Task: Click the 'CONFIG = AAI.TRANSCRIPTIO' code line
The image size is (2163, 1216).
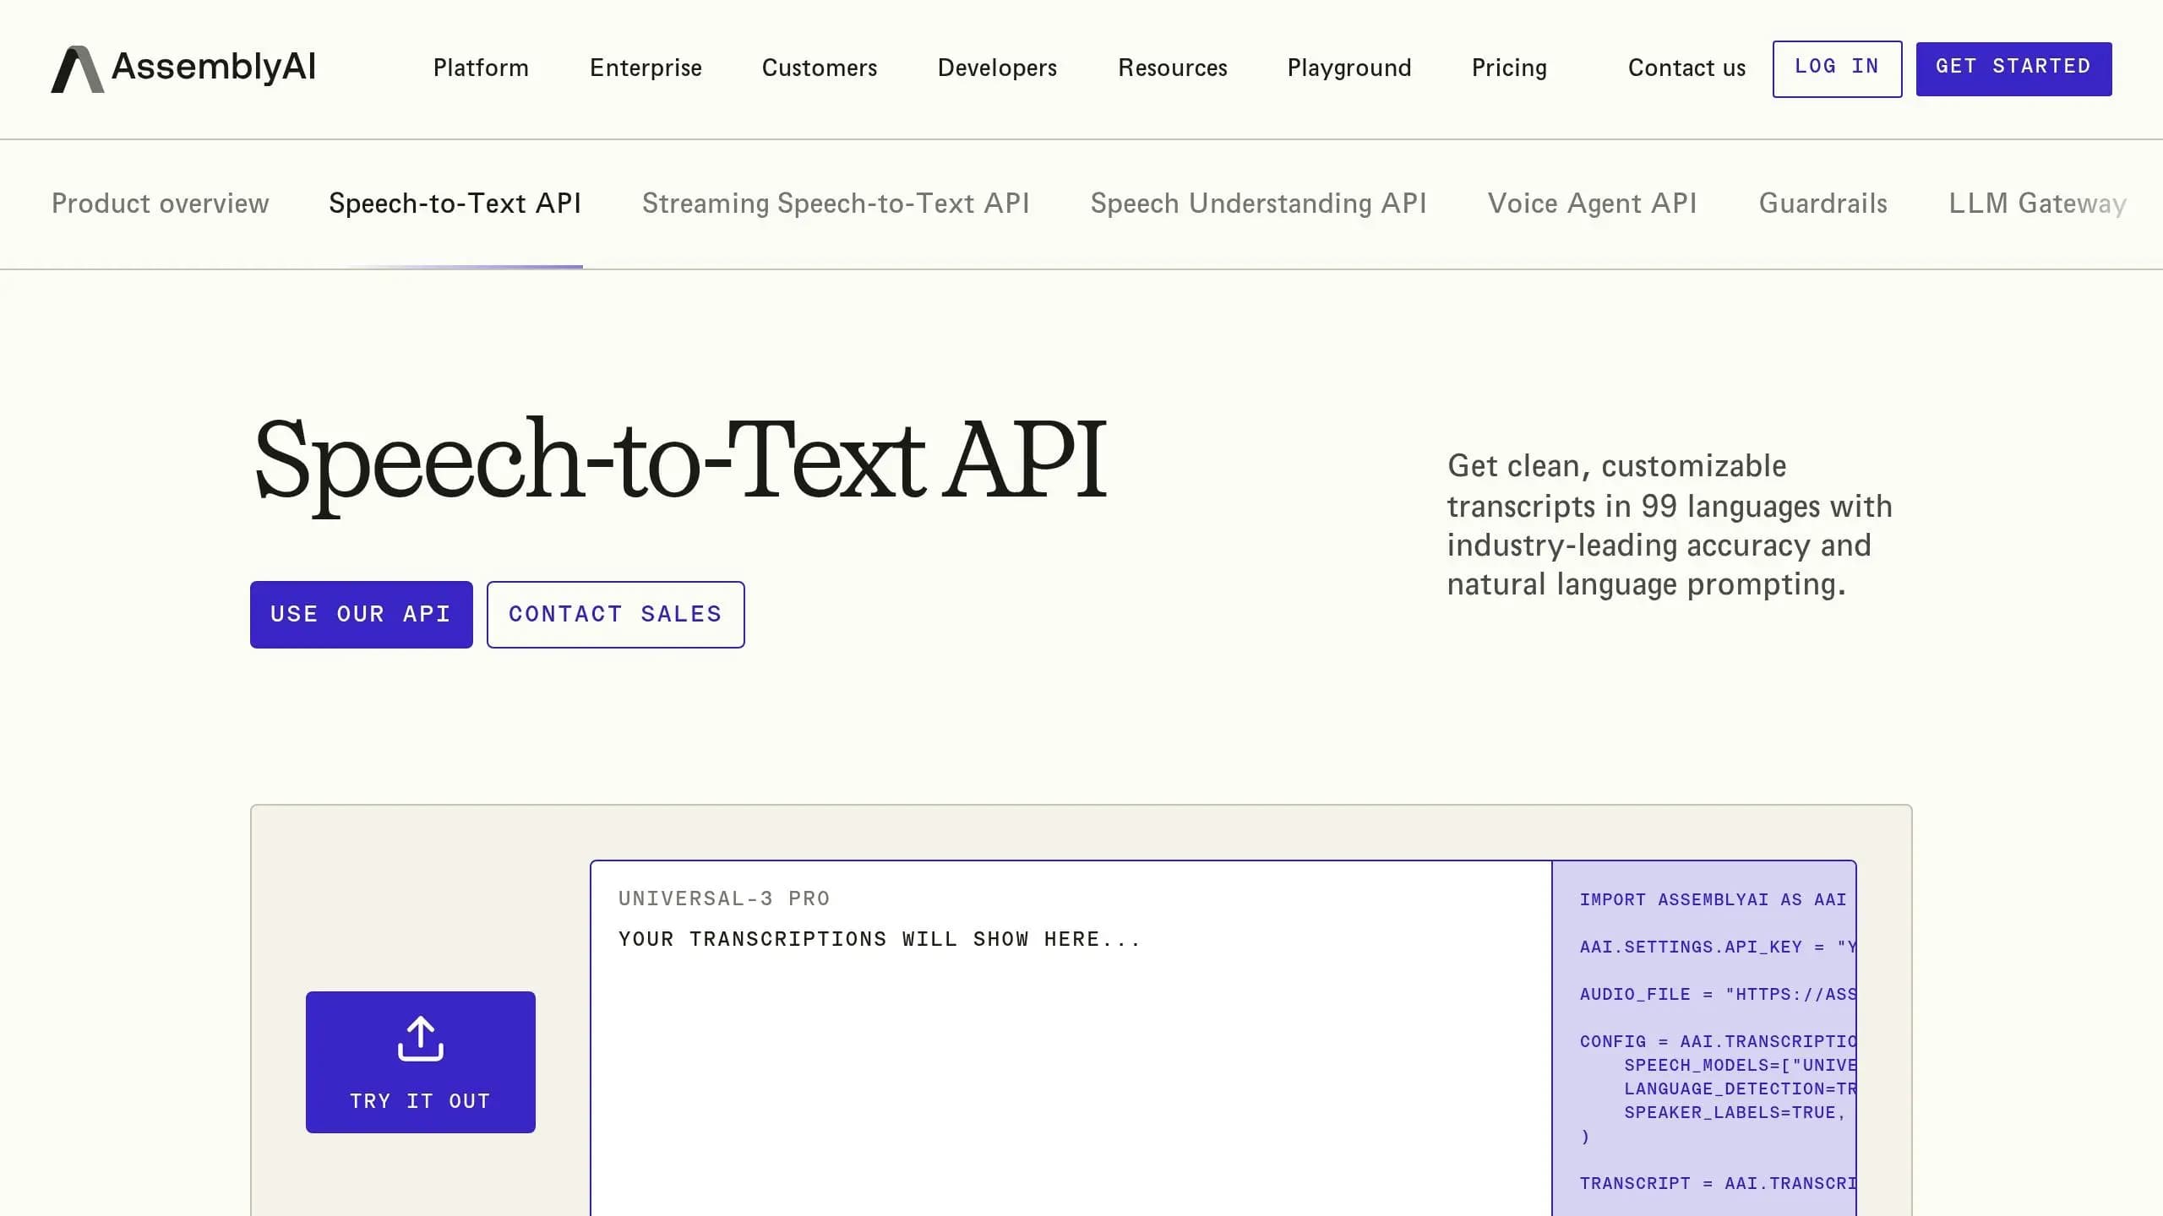Action: (x=1718, y=1041)
